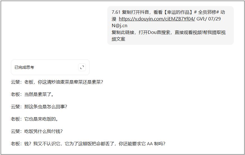
Task: Select the line asking about 清炒油麦菜
Action: click(57, 82)
